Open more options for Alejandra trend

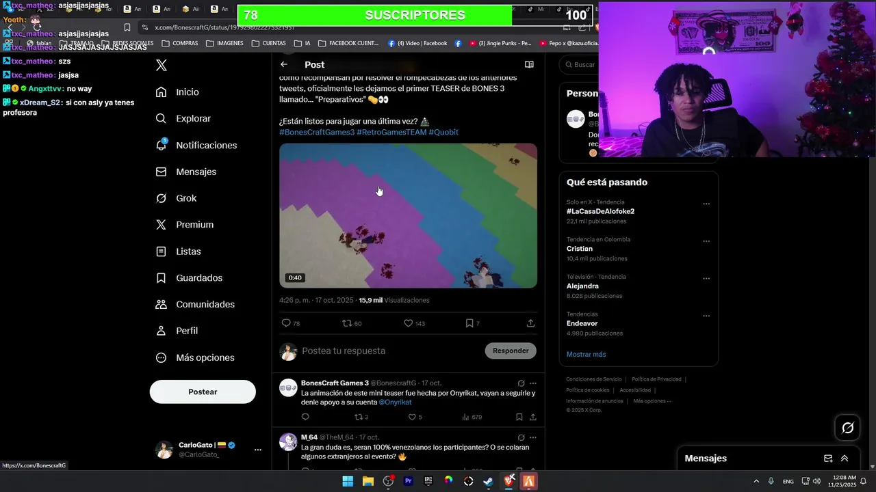[x=706, y=279]
